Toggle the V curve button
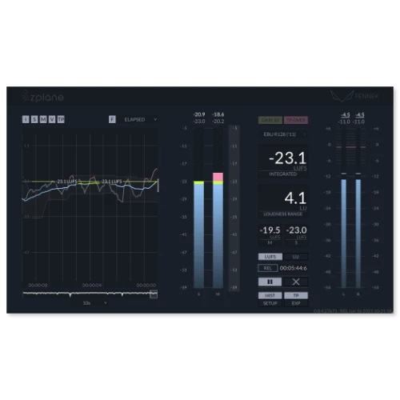Screen dimensions: 400x400 click(x=52, y=119)
